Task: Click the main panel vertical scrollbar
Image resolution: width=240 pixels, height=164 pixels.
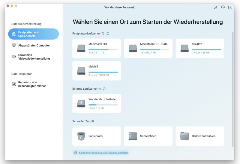Action: tap(233, 90)
